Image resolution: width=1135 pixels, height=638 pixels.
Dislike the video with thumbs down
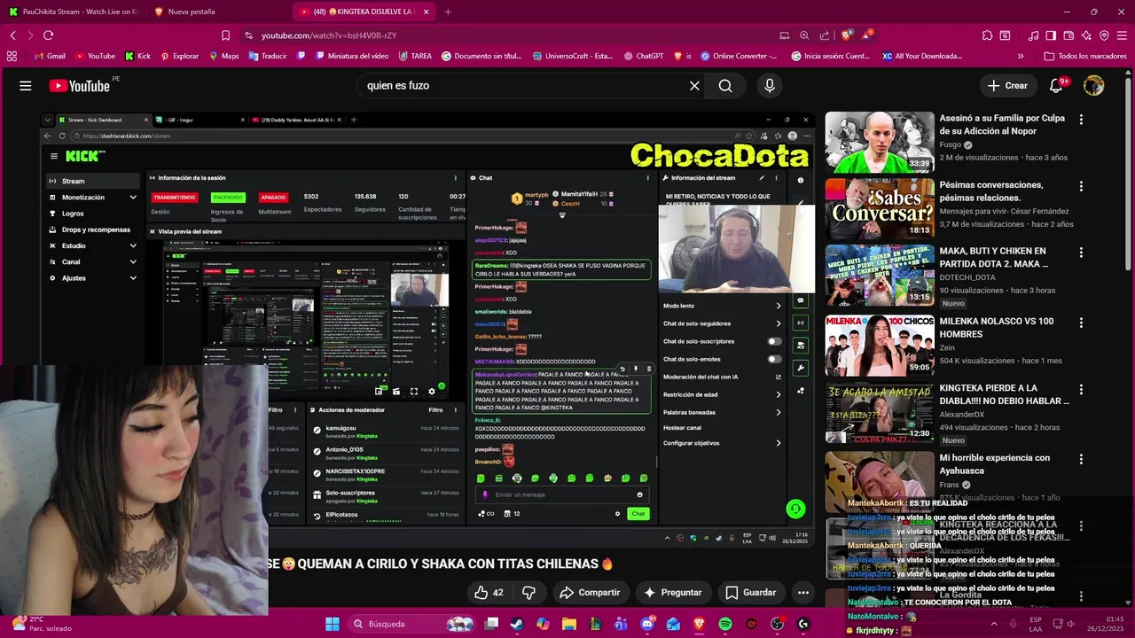528,593
